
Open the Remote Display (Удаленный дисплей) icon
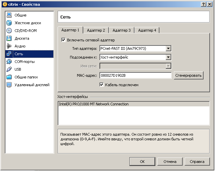click(x=9, y=85)
